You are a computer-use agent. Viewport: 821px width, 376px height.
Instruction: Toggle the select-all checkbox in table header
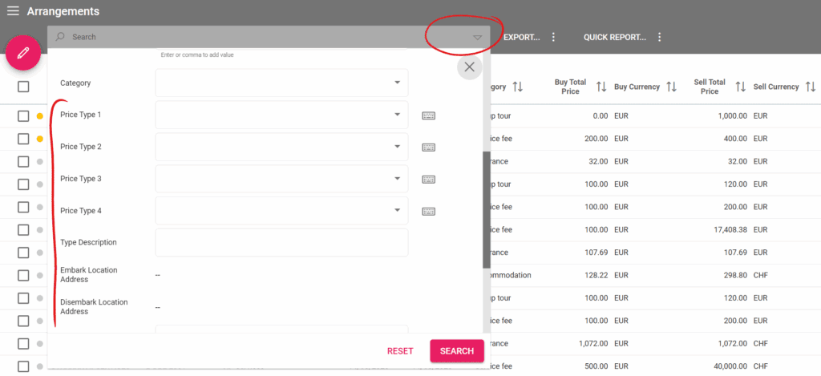[x=23, y=87]
